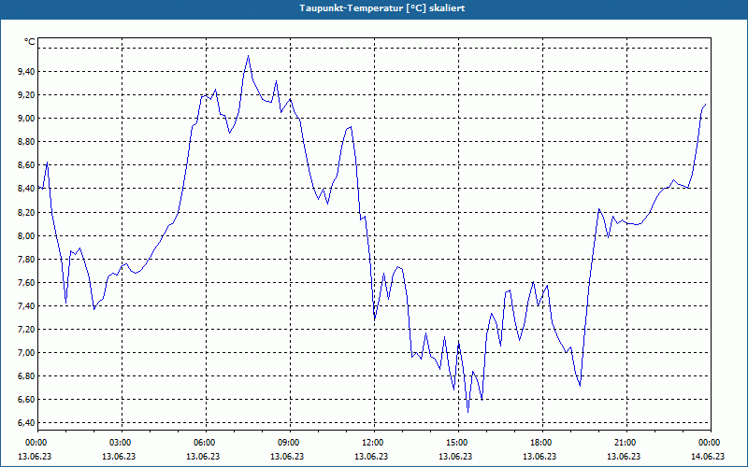The image size is (748, 467).
Task: Click the 06:00 time axis label
Action: point(204,443)
